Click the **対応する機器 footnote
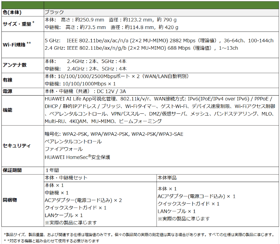This screenshot has height=244, width=280. pos(51,241)
